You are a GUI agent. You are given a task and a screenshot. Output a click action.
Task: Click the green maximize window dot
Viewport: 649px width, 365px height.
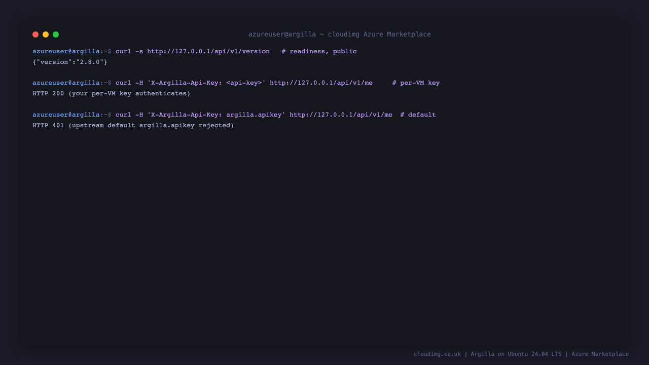click(56, 34)
